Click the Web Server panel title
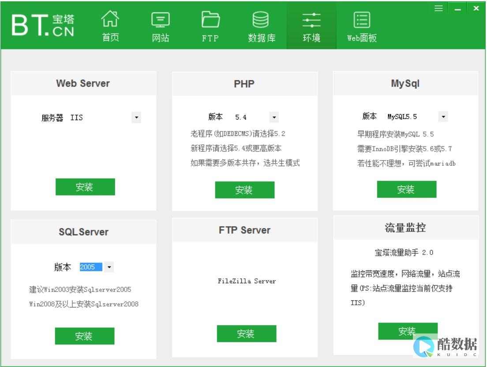This screenshot has width=487, height=367. [83, 83]
